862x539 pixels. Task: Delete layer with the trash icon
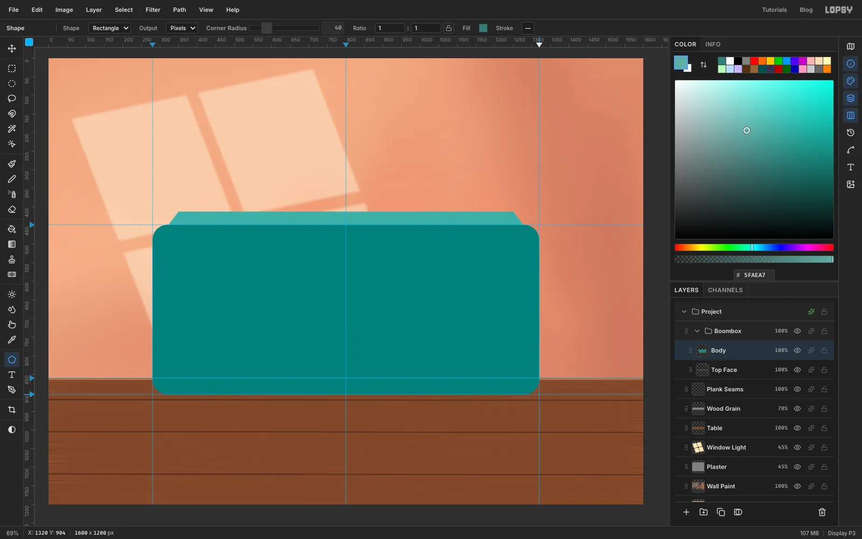point(822,512)
